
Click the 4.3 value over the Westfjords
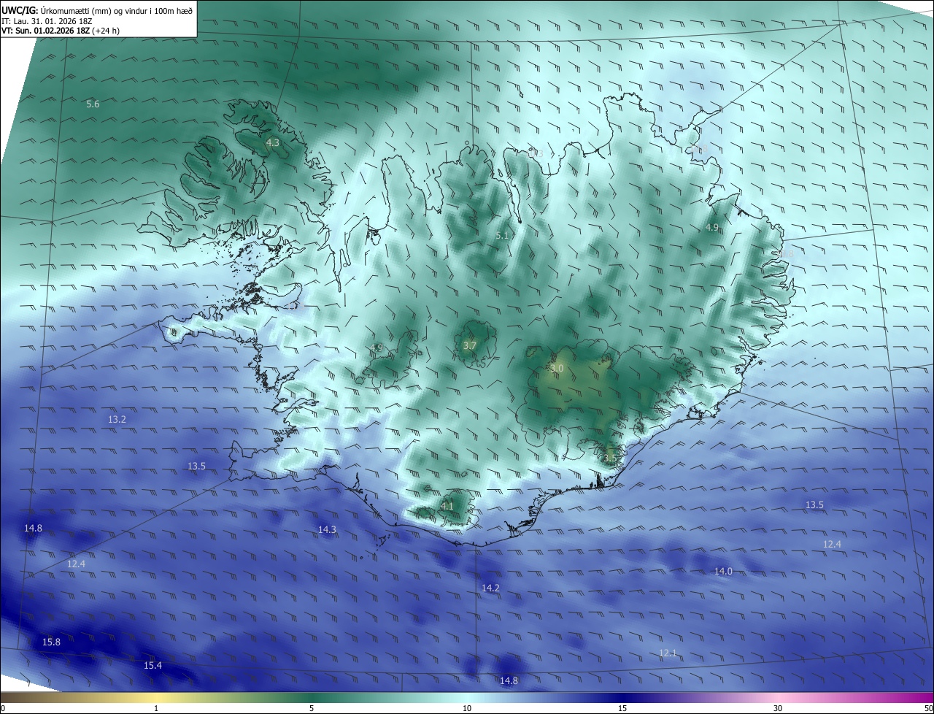(x=273, y=142)
